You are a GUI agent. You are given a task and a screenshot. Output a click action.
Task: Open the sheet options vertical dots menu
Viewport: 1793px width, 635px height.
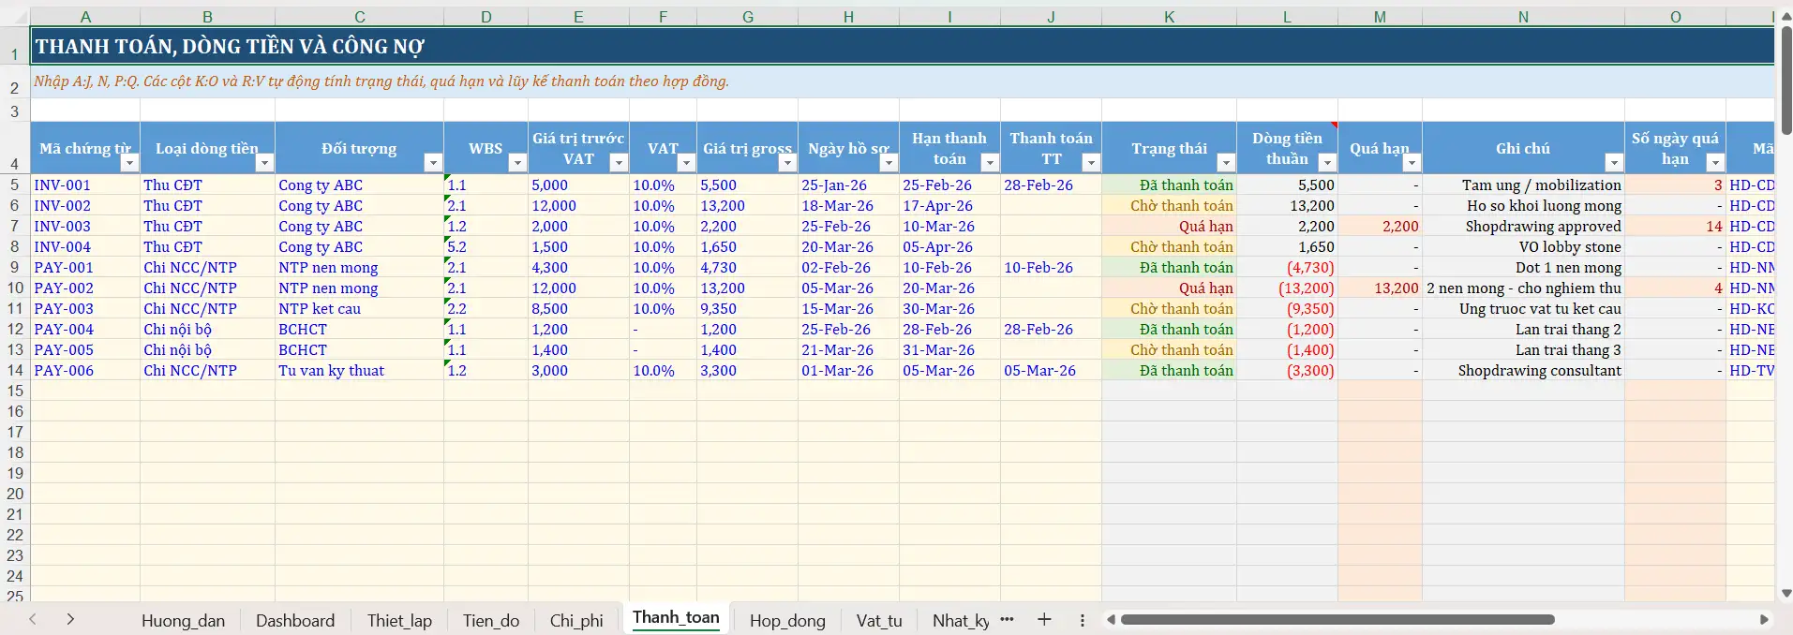click(1083, 620)
